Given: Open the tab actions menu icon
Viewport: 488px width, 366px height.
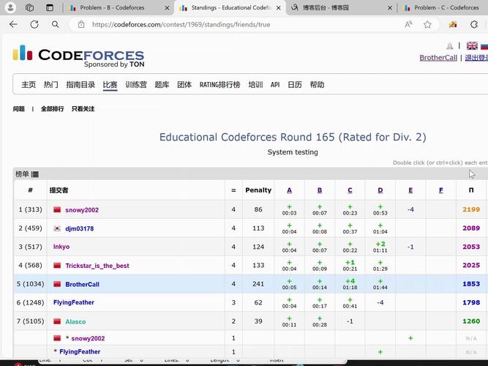Looking at the screenshot, I should click(50, 7).
